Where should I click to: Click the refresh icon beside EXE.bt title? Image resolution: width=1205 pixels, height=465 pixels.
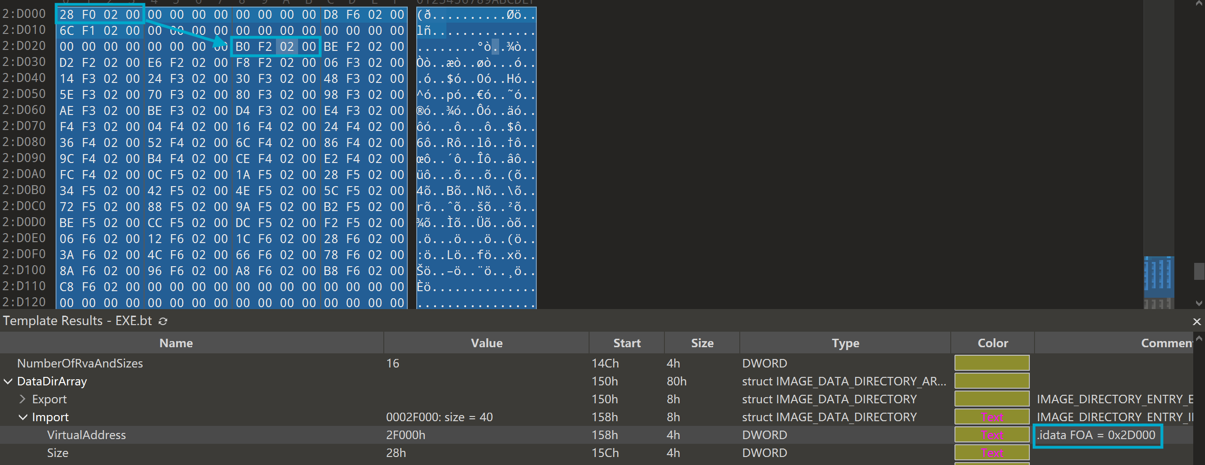163,321
